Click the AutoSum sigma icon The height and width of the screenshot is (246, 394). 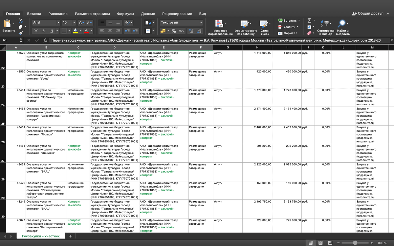(x=309, y=20)
